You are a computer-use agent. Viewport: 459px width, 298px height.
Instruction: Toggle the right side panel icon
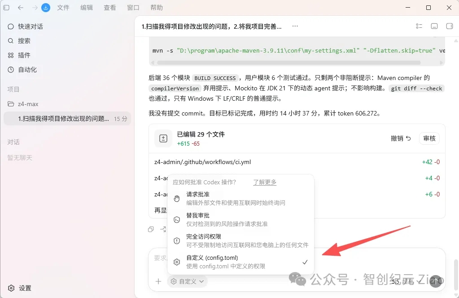[450, 26]
